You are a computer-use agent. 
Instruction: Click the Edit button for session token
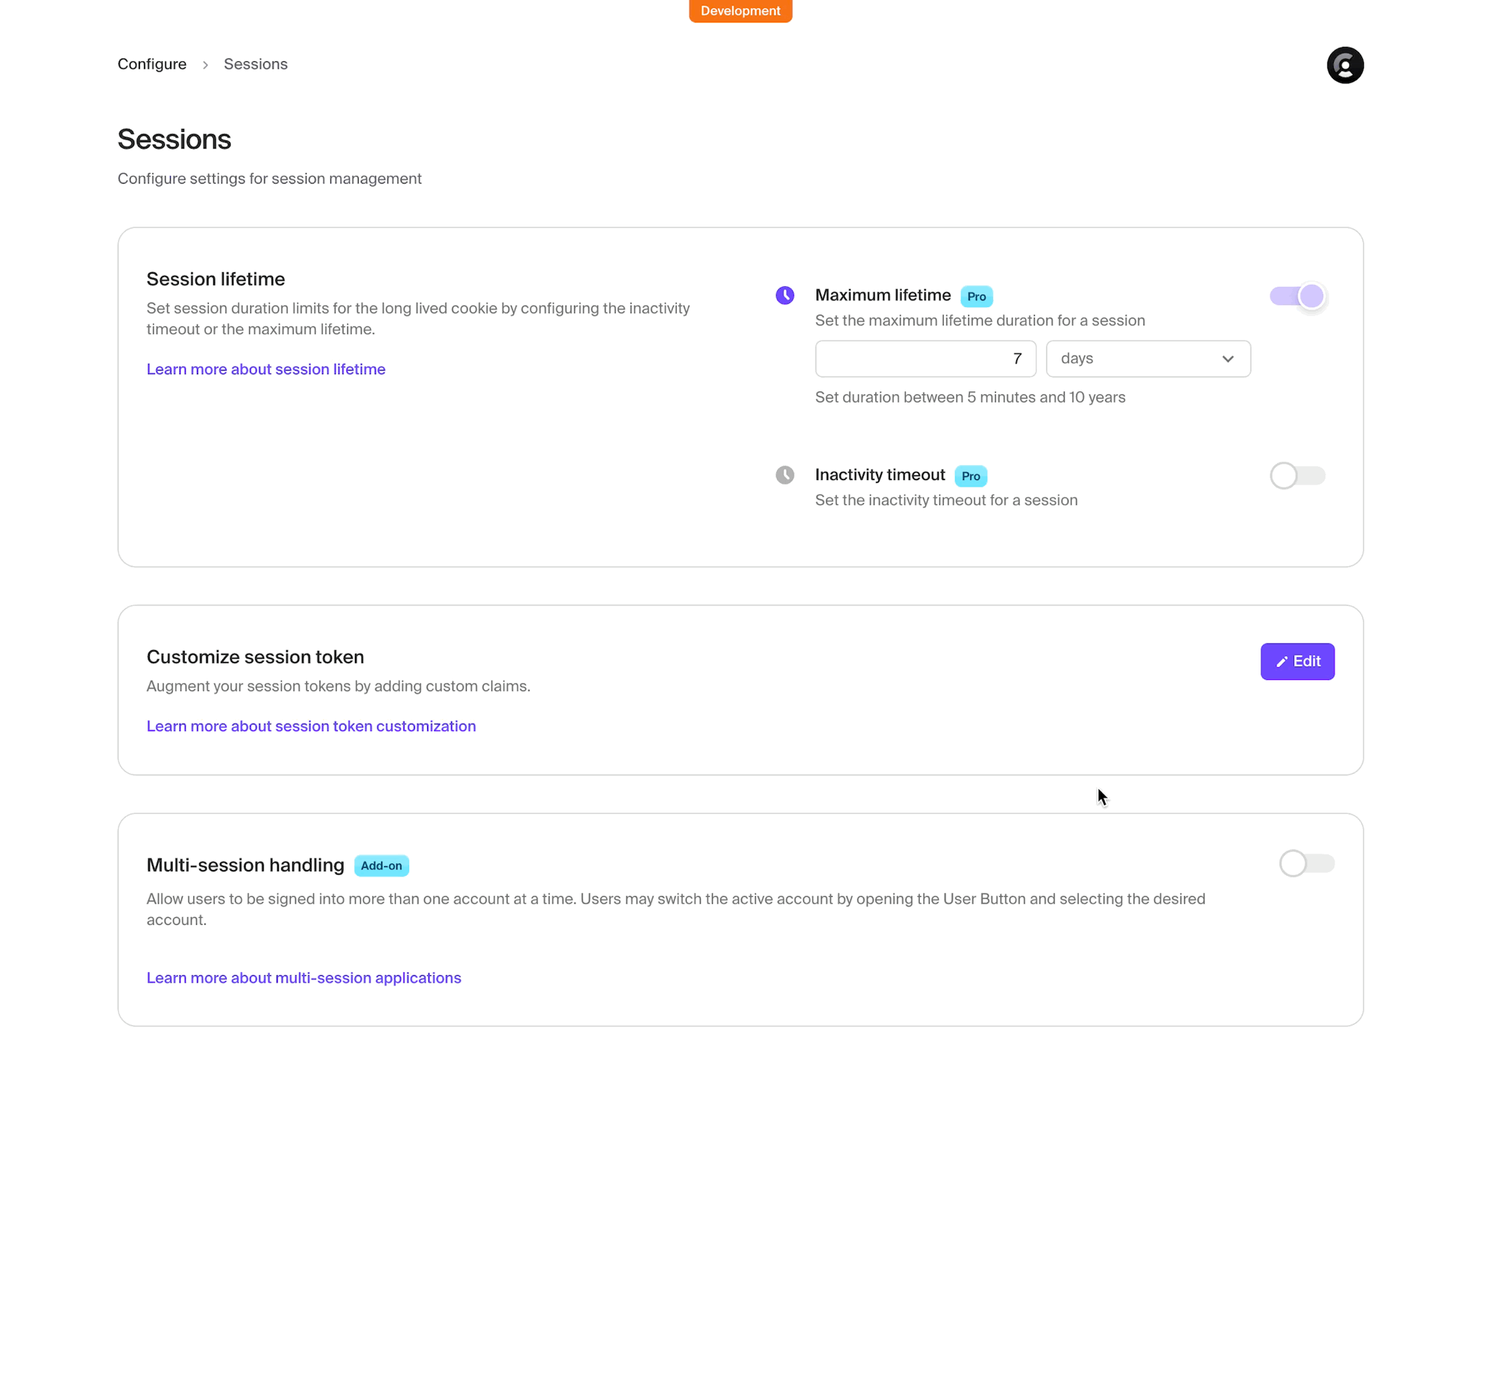coord(1297,661)
